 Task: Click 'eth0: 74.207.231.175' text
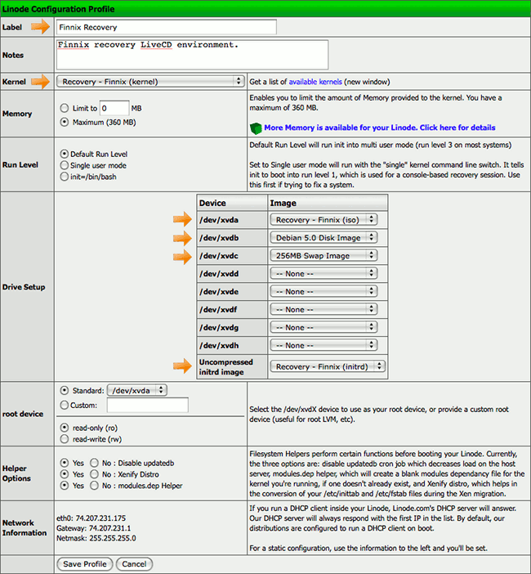[x=91, y=518]
